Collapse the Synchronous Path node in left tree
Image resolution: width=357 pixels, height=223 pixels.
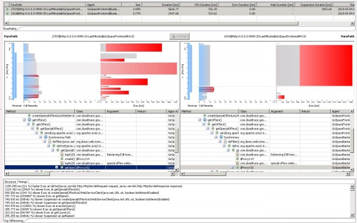(x=40, y=137)
